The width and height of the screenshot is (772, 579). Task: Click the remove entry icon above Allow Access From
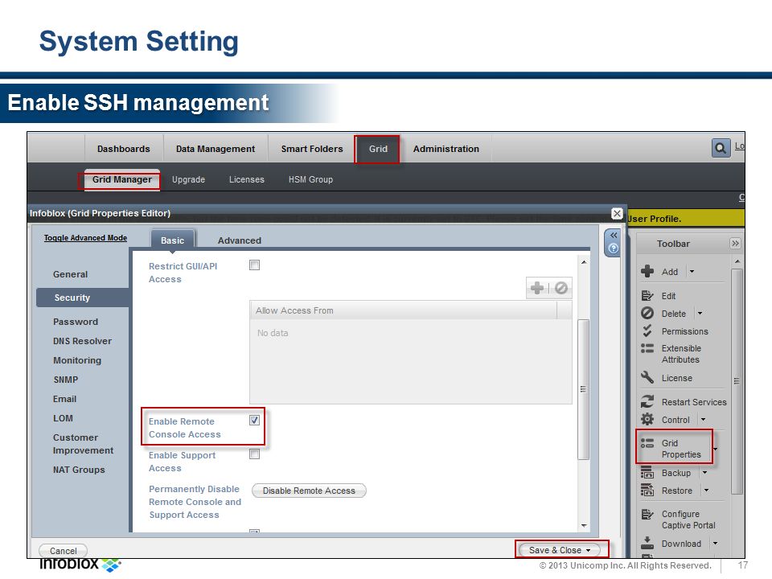click(x=561, y=288)
